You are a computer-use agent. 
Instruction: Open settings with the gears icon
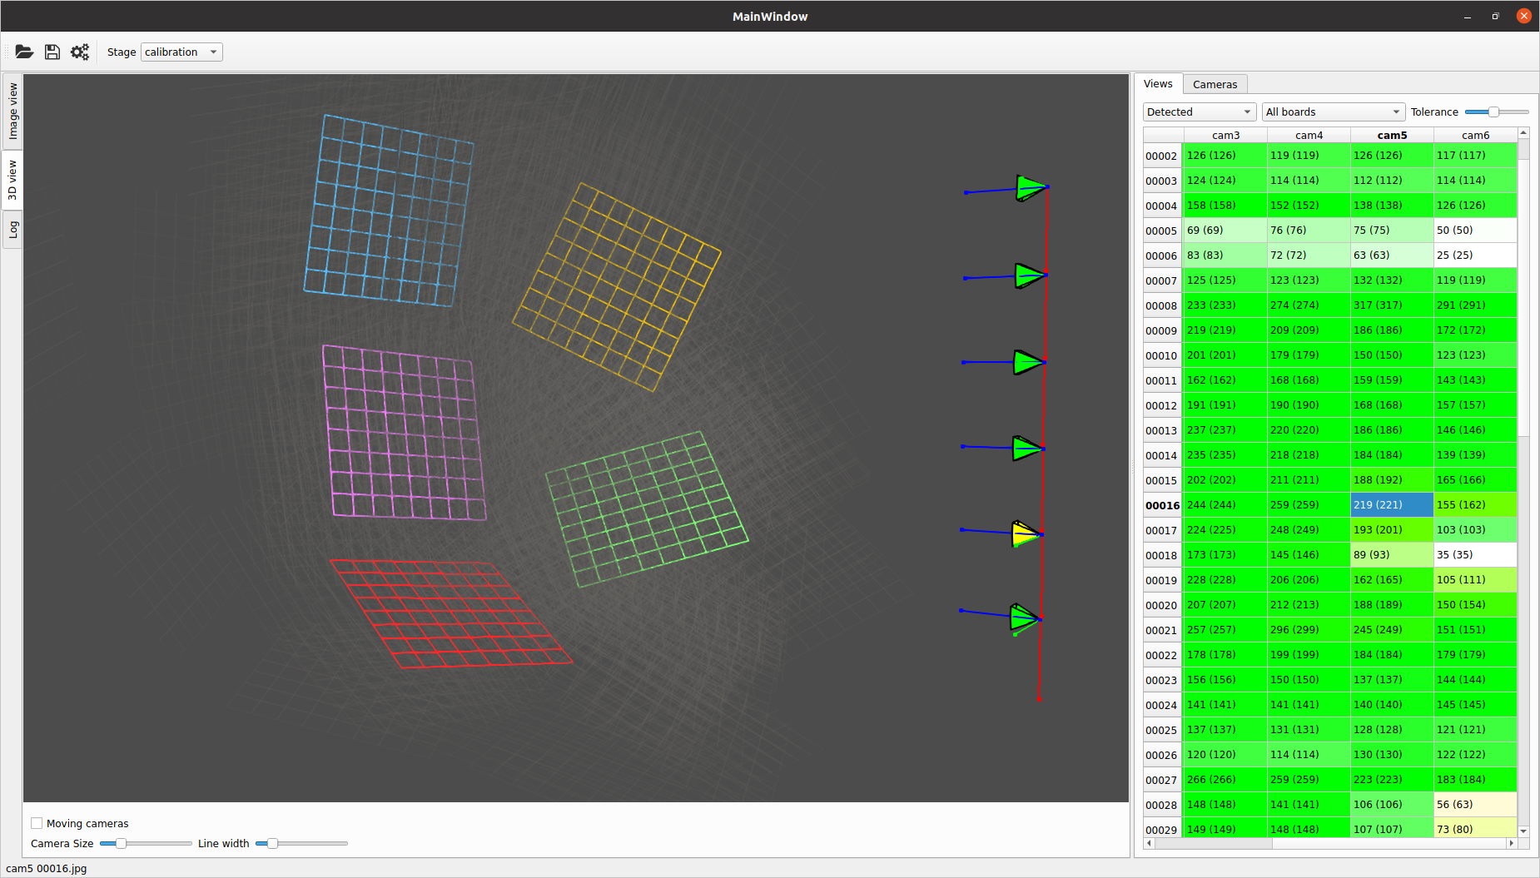coord(80,52)
